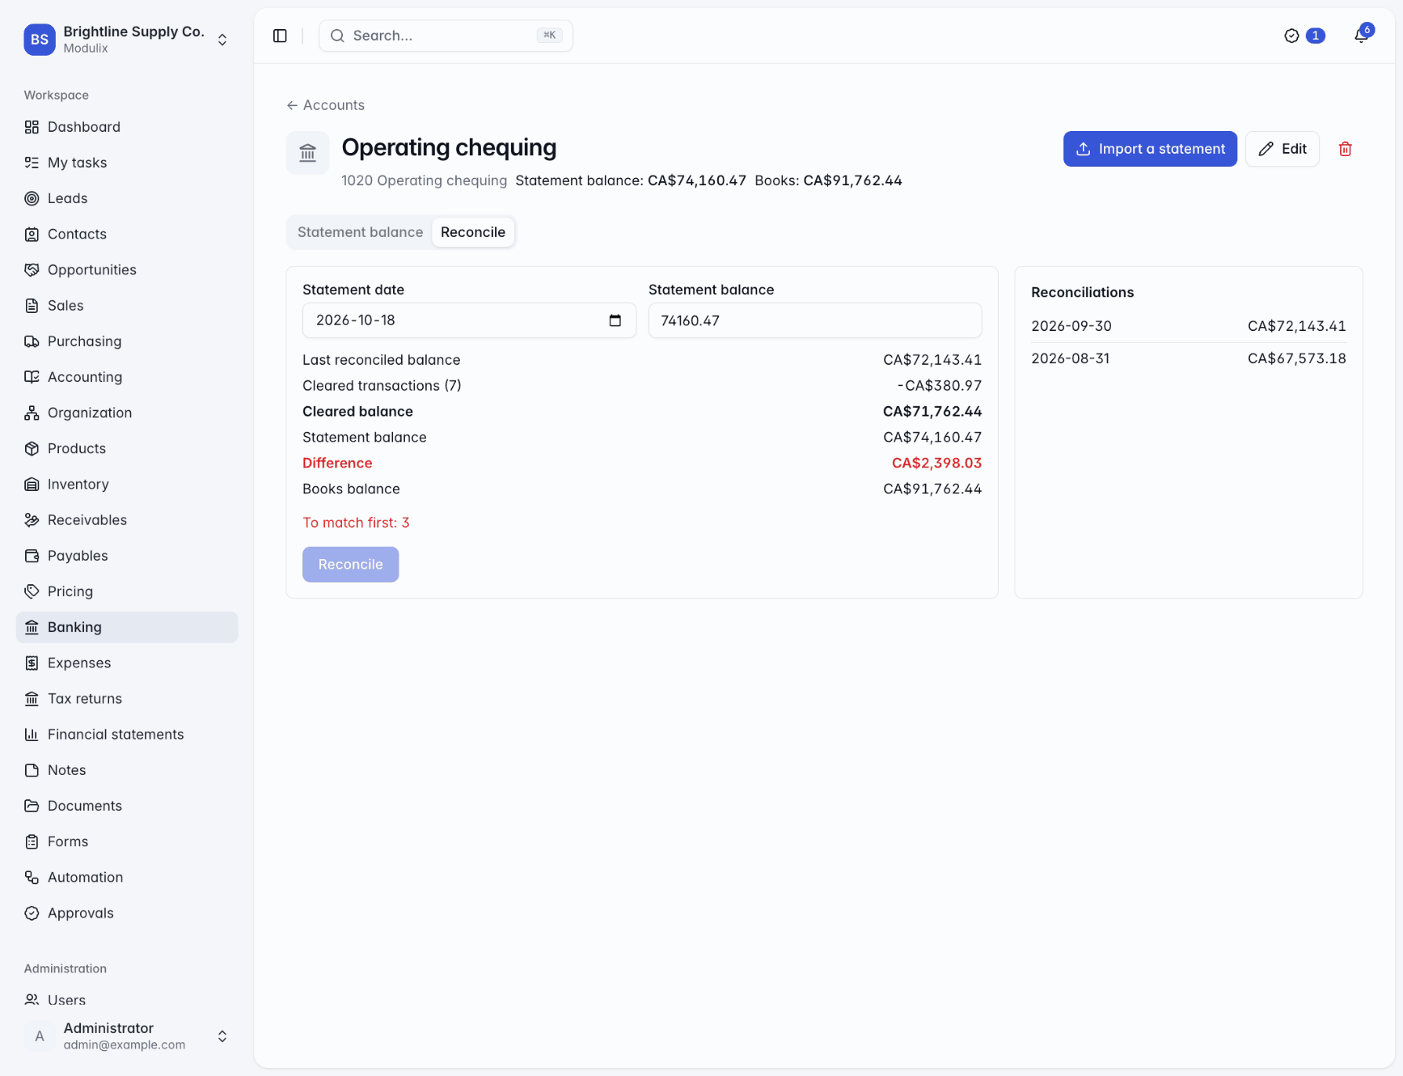Viewport: 1403px width, 1076px height.
Task: Switch to the Statement balance tab
Action: pos(360,232)
